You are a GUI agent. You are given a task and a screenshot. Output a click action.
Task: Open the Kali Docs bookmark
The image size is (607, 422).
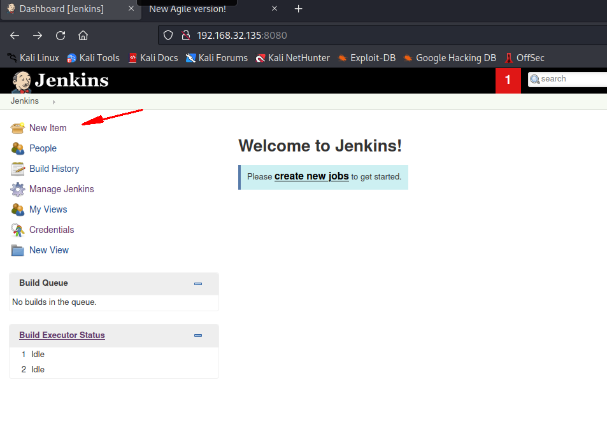[x=154, y=58]
